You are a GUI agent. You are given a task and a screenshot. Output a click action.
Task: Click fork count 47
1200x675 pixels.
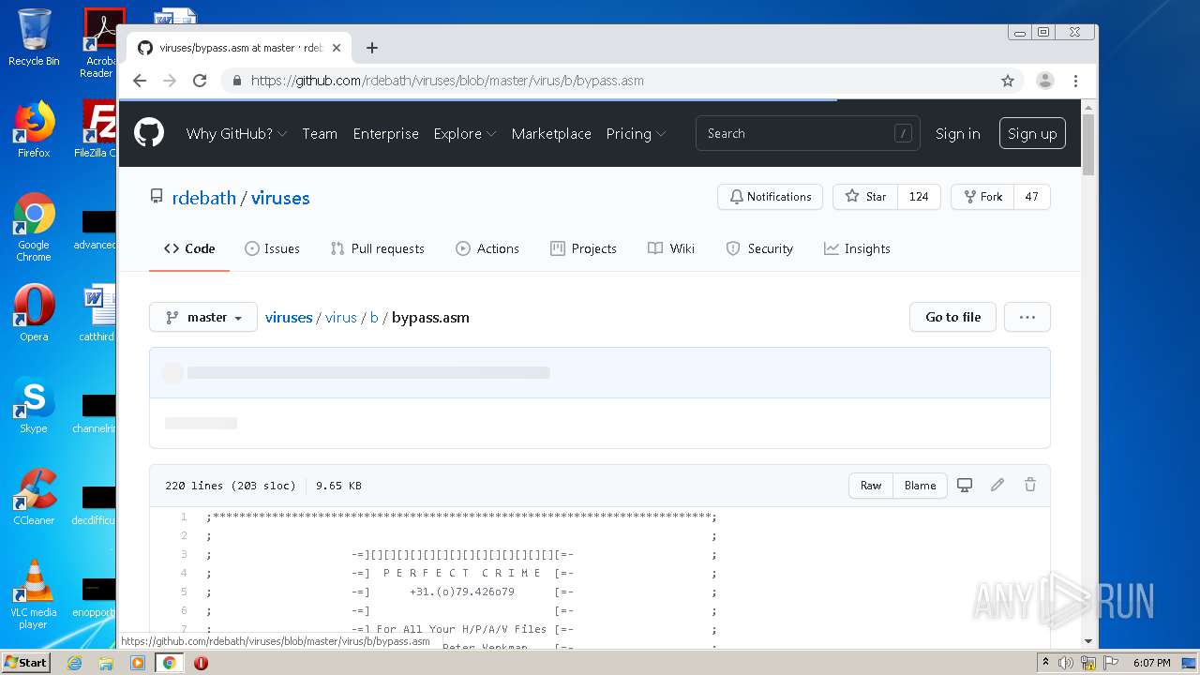point(1031,197)
